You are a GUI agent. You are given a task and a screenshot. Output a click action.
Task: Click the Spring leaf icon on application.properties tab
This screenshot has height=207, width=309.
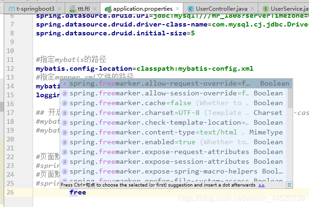(108, 9)
